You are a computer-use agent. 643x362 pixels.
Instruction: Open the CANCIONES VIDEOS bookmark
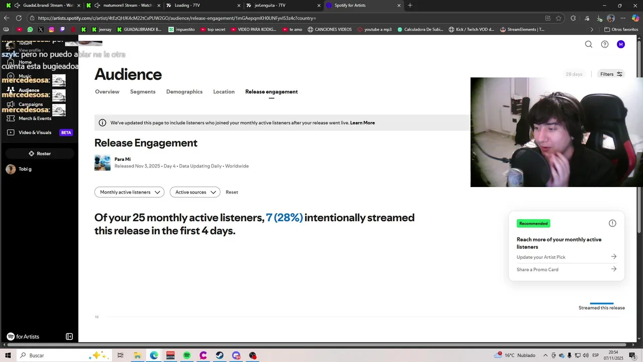coord(330,30)
